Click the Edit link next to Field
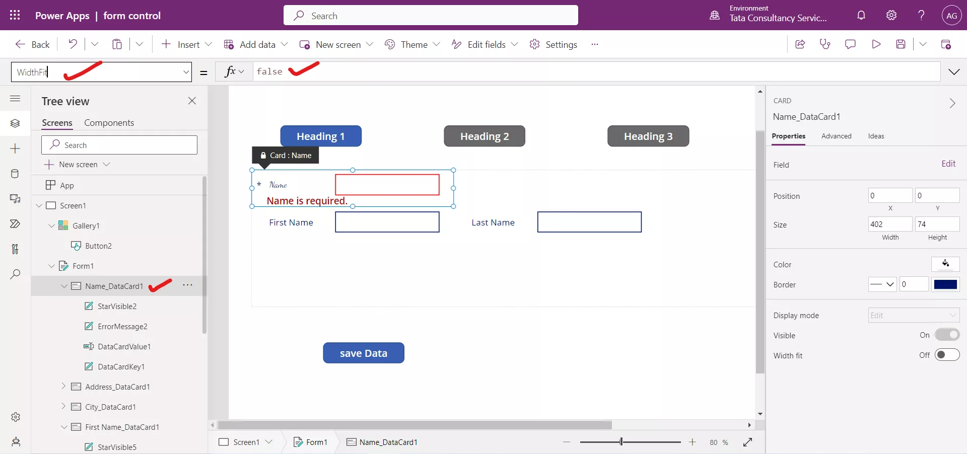Viewport: 967px width, 454px height. 949,164
